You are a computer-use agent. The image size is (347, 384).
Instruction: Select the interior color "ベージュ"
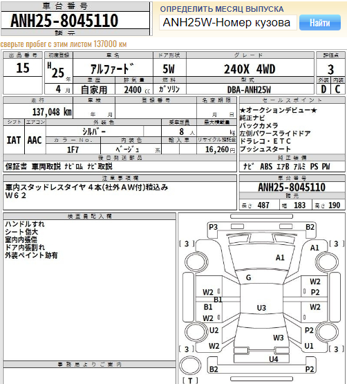127,149
